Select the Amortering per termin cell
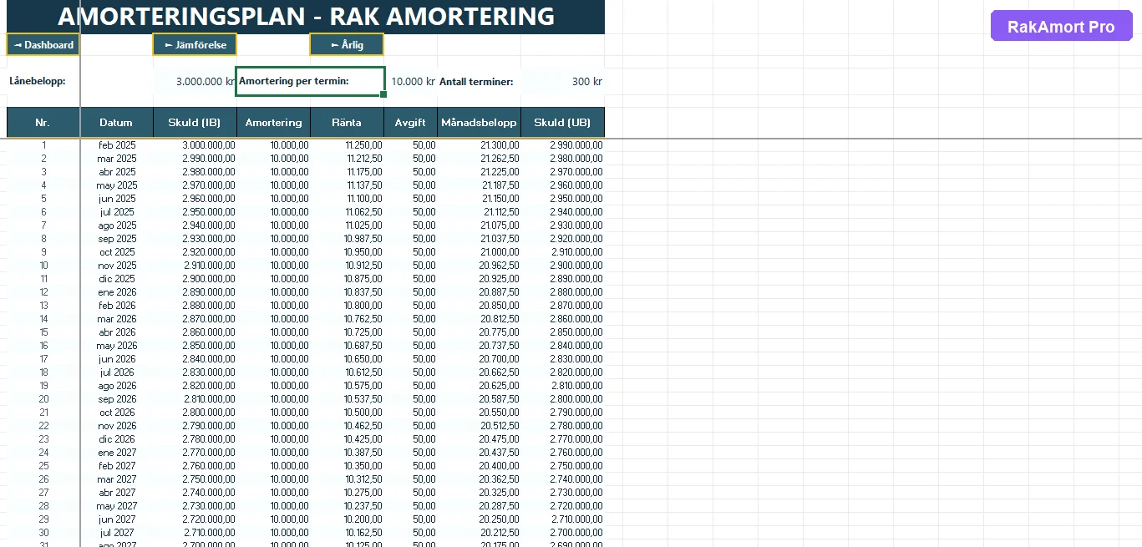The image size is (1142, 547). point(311,81)
